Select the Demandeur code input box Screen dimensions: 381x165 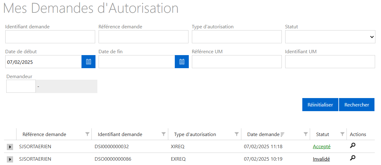click(x=21, y=86)
